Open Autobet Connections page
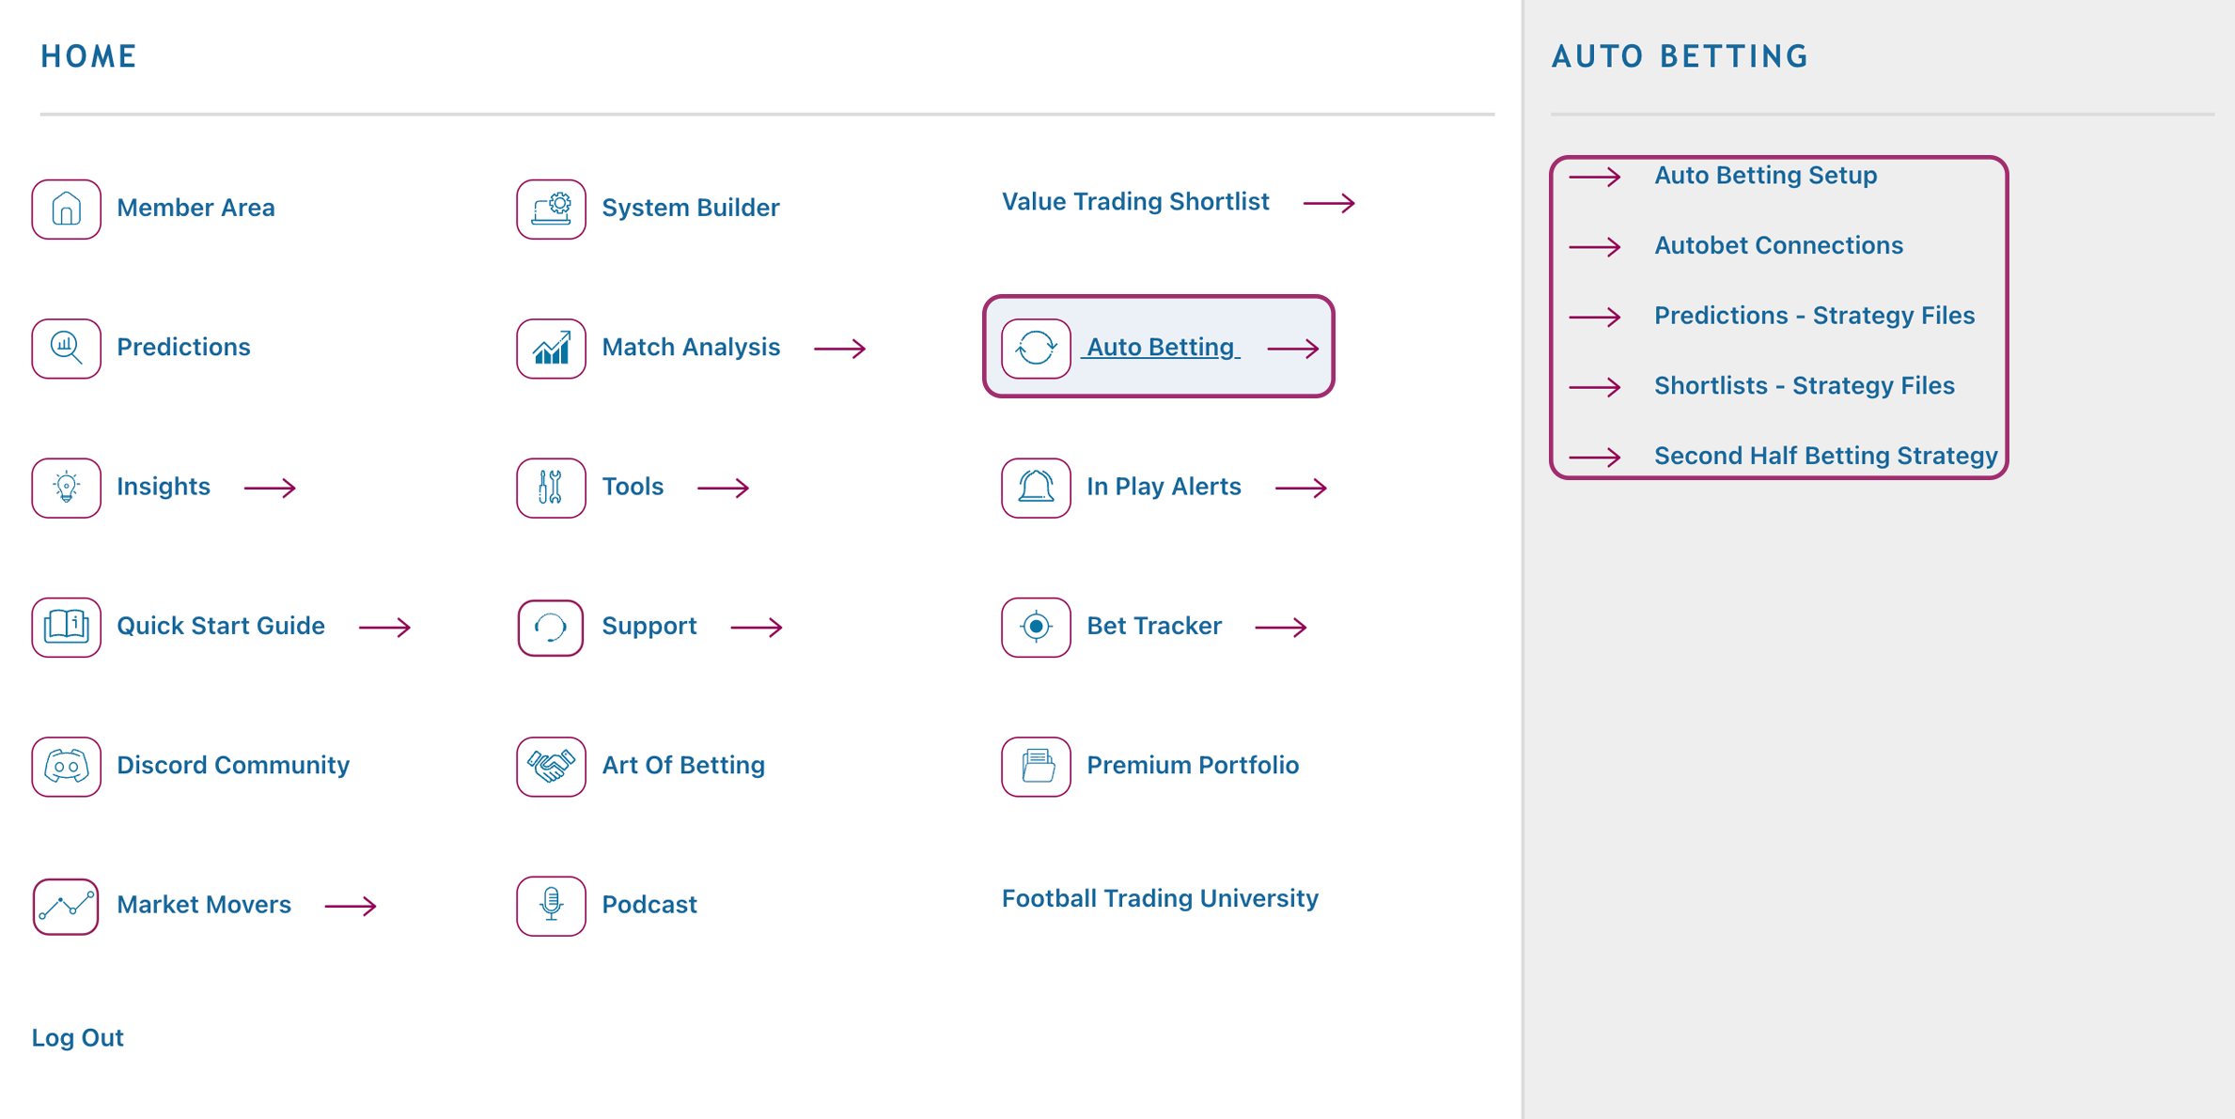This screenshot has width=2235, height=1119. click(1780, 244)
